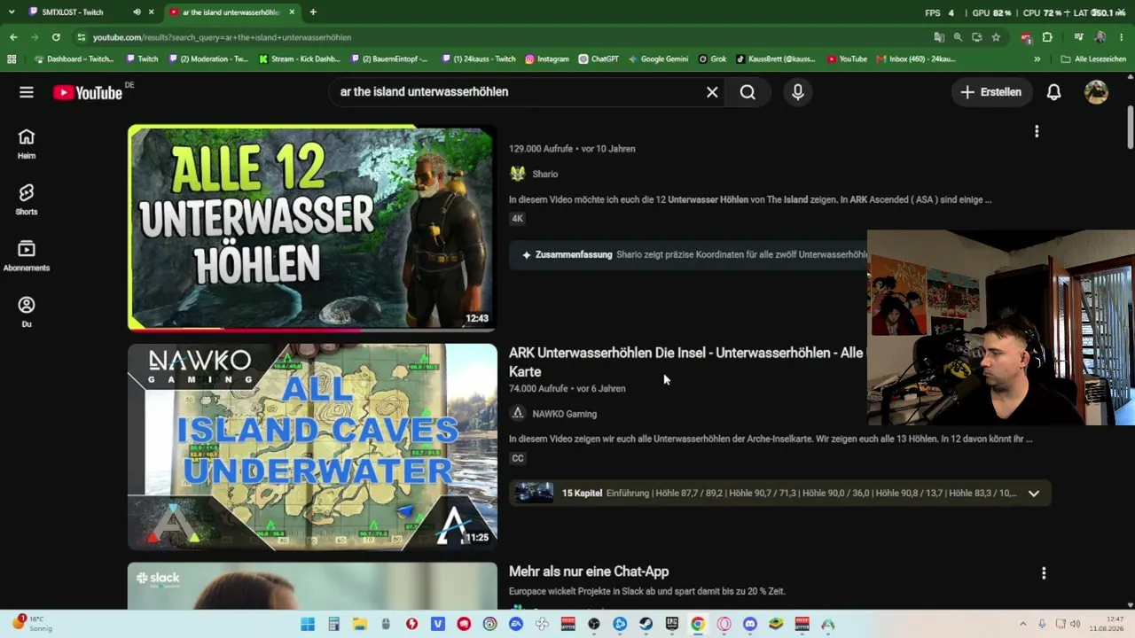The image size is (1135, 638).
Task: Bookmark this page with the star icon
Action: click(x=996, y=37)
